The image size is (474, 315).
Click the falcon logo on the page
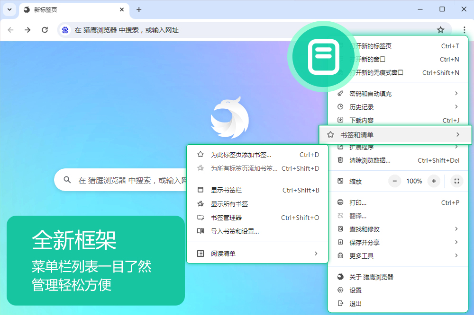pos(229,117)
